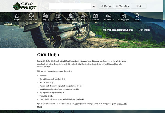Click the list item 'Giá trị kinh doanh của bạn là gì'
Screen dimensions: 165x113
[52, 79]
